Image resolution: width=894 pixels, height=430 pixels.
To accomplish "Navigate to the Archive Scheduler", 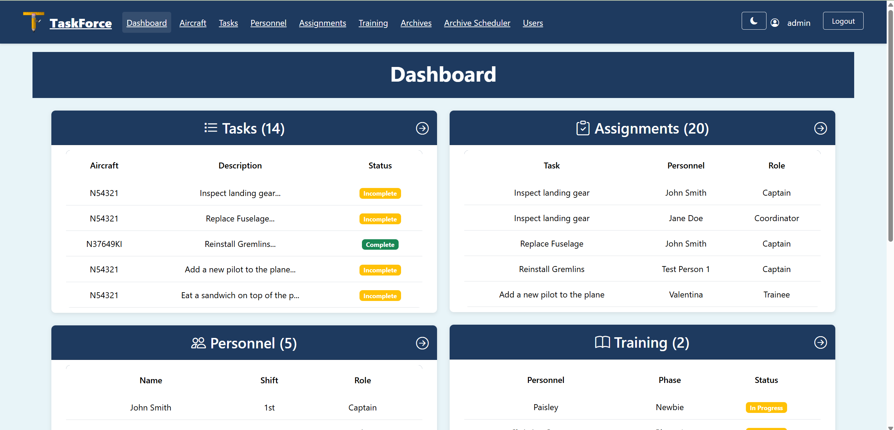I will [477, 23].
